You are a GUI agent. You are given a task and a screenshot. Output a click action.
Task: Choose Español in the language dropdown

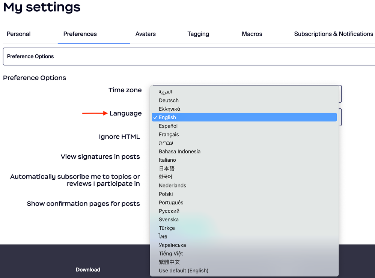pyautogui.click(x=168, y=126)
